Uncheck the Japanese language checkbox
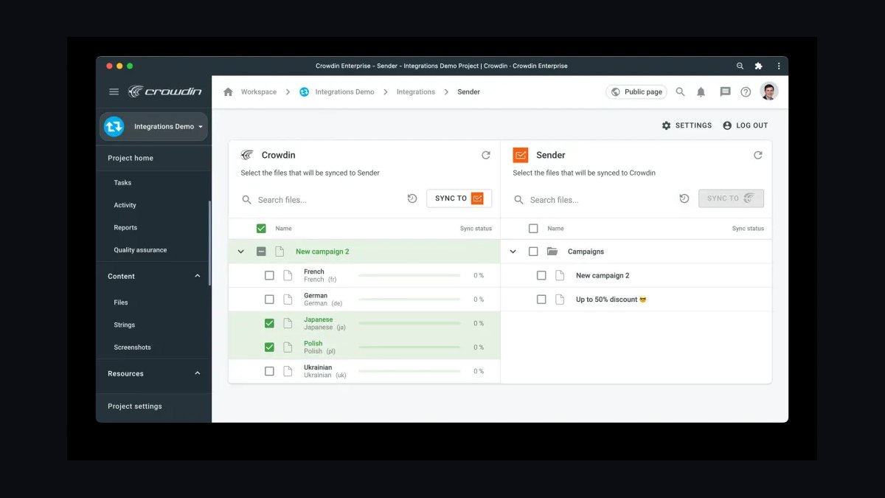885x498 pixels. [269, 323]
